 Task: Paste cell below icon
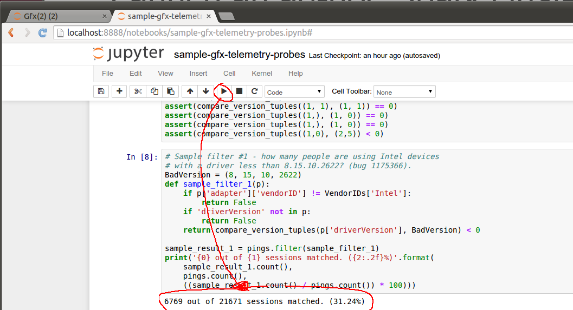(x=171, y=91)
